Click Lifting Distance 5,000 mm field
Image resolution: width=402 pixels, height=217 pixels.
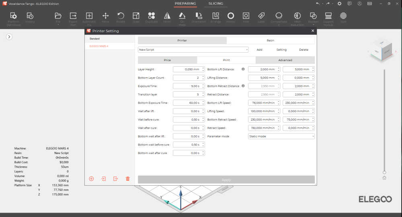click(264, 78)
